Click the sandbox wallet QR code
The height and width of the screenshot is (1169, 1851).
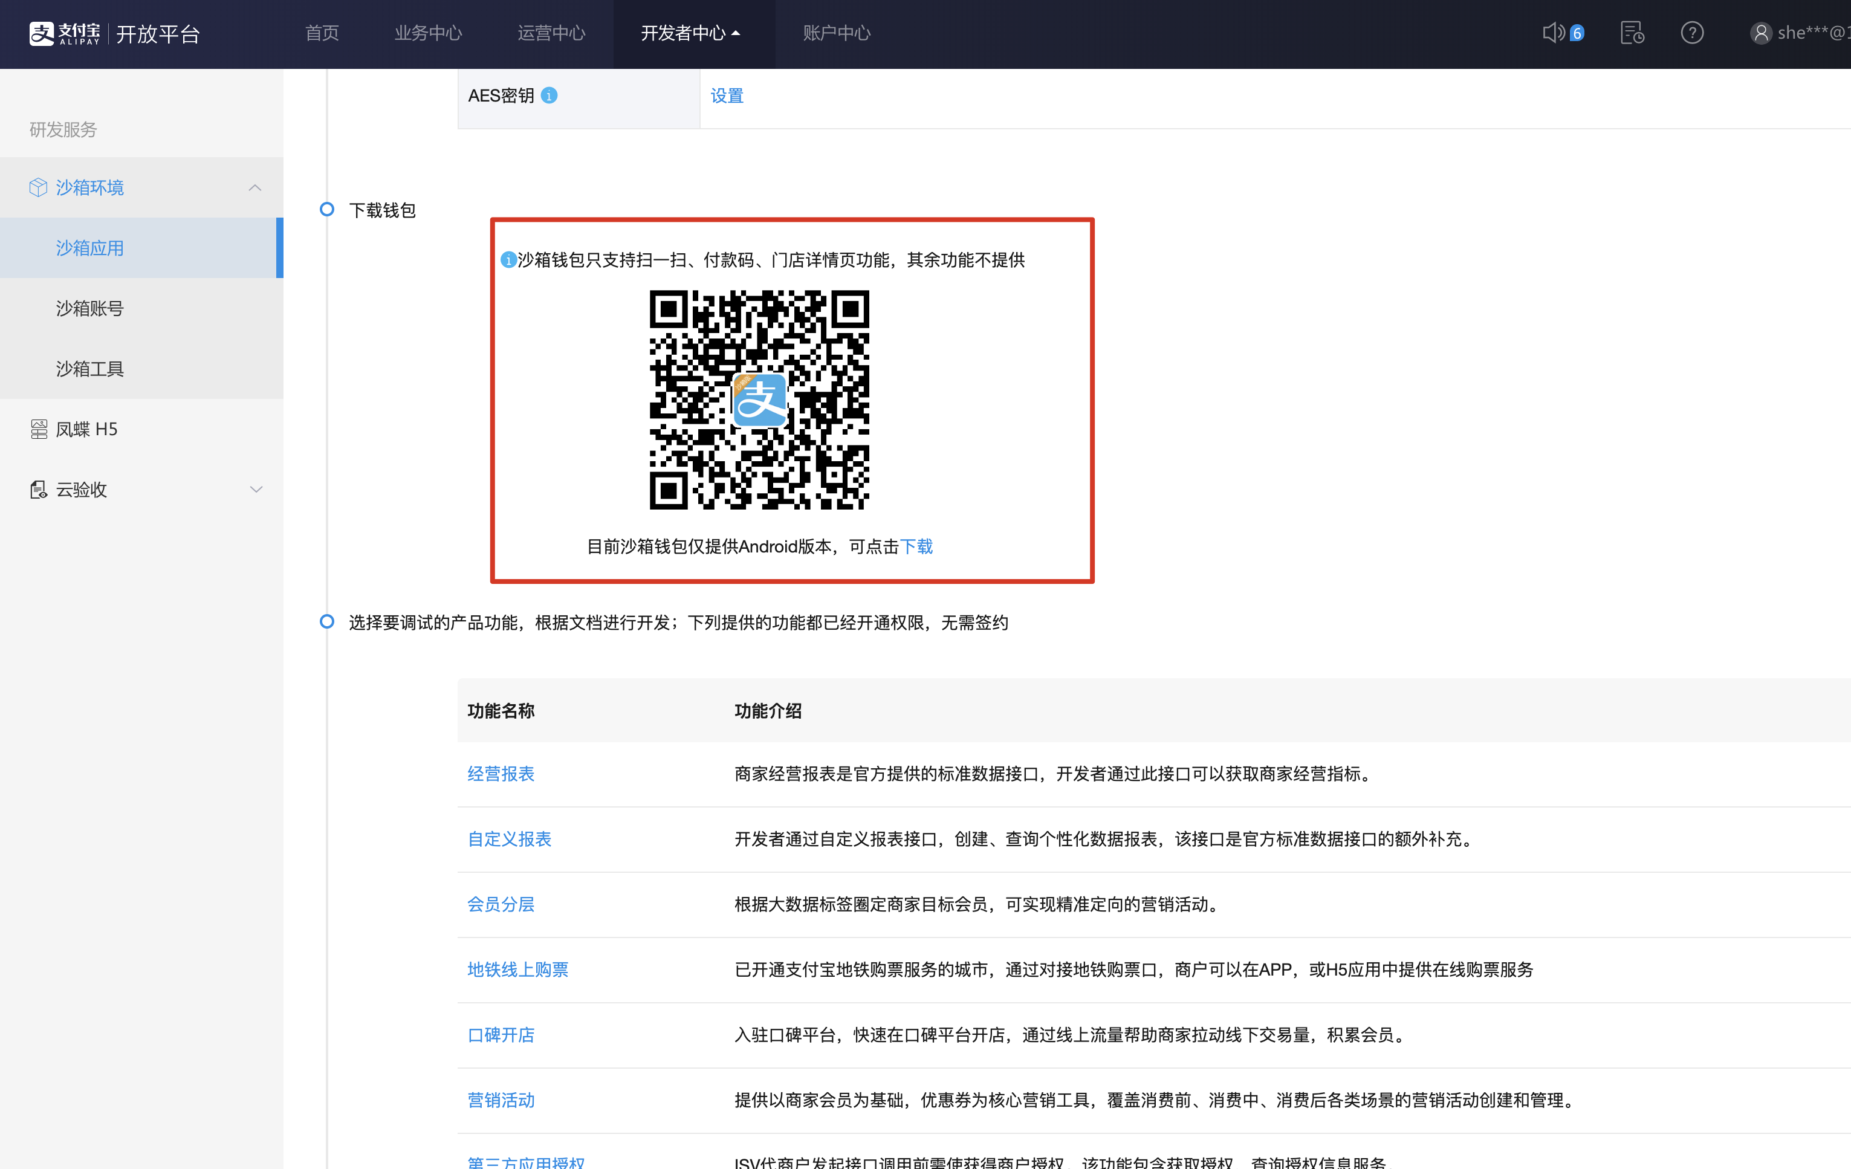[759, 400]
